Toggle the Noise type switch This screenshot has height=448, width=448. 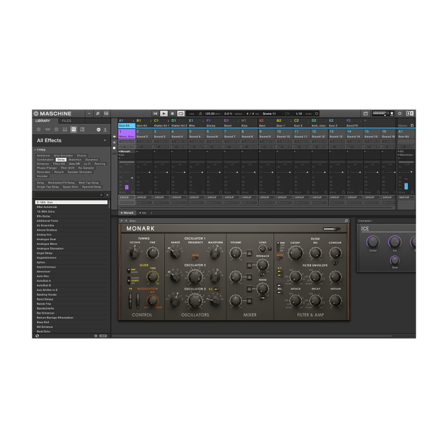click(x=262, y=298)
